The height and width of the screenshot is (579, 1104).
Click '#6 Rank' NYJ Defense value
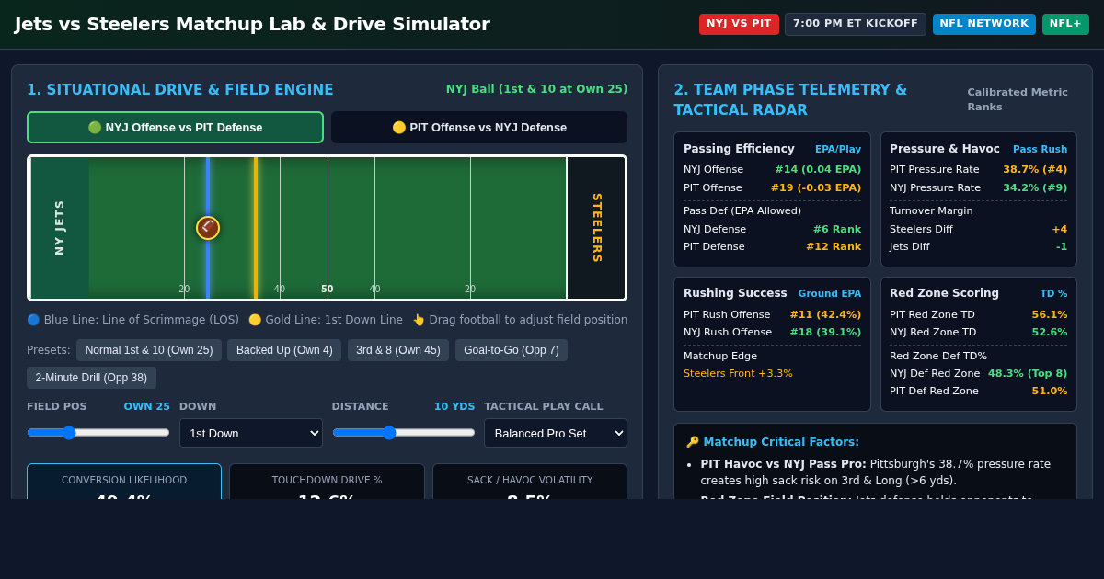(837, 230)
